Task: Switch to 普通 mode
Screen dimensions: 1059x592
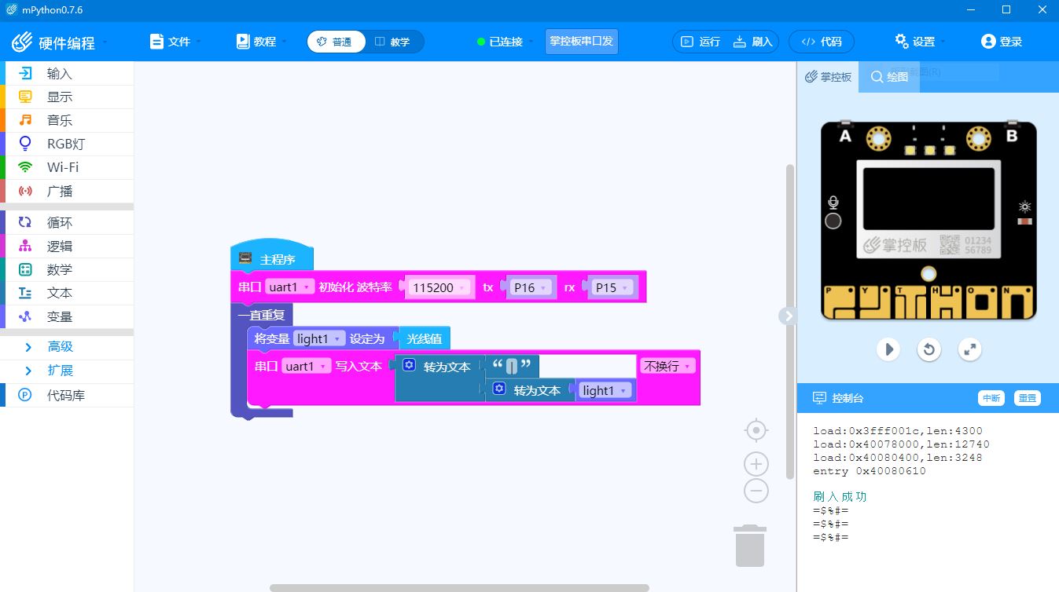Action: [336, 42]
